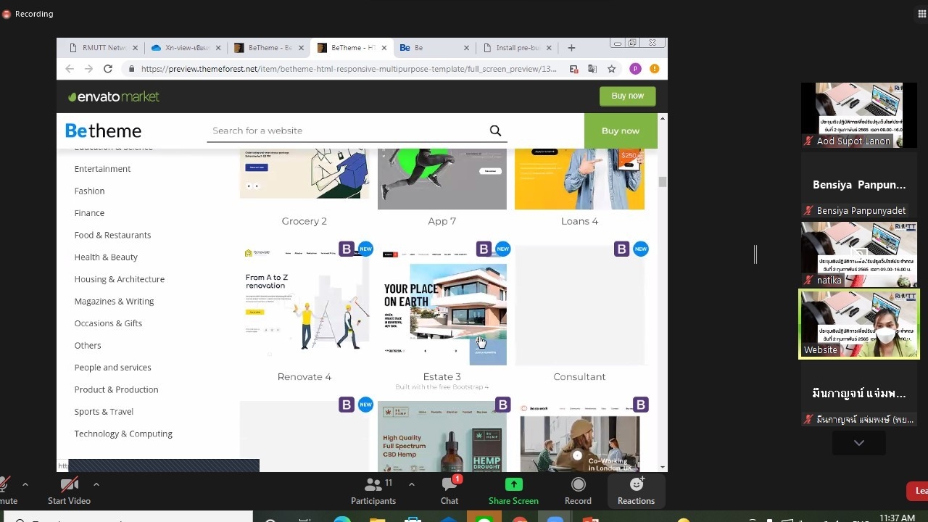
Task: Open Estate 3 template thumbnail
Action: [x=442, y=304]
